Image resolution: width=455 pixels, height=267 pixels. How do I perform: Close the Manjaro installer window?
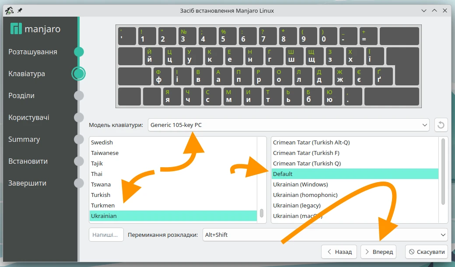pos(445,11)
